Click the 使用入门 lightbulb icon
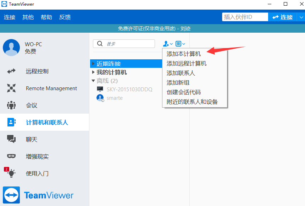The image size is (305, 206). pyautogui.click(x=11, y=173)
